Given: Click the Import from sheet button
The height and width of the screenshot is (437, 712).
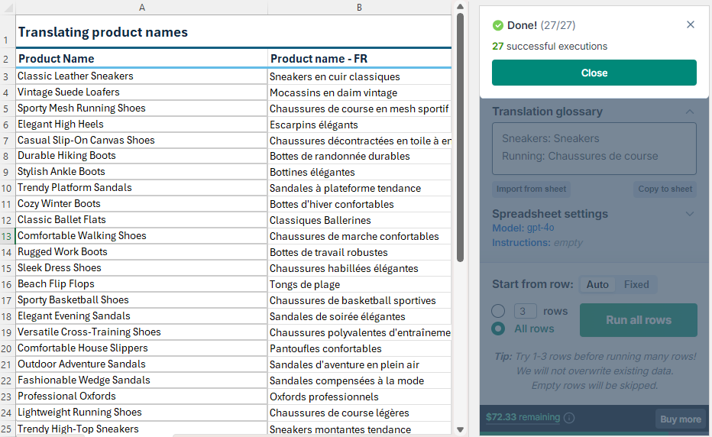Looking at the screenshot, I should (x=532, y=189).
